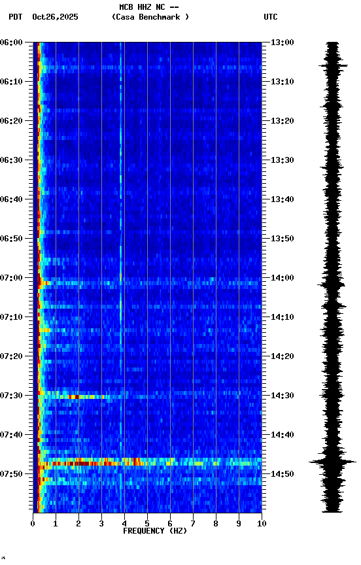Click the 06:20 PDT time label
361x565 pixels.
(11, 121)
